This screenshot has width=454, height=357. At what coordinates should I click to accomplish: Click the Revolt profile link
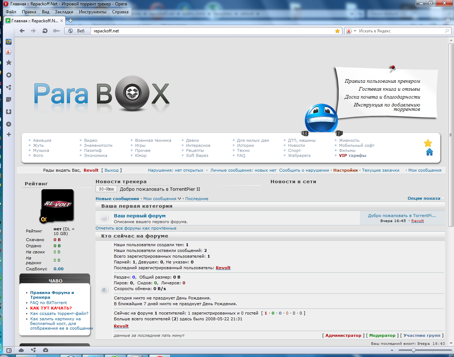[x=90, y=170]
